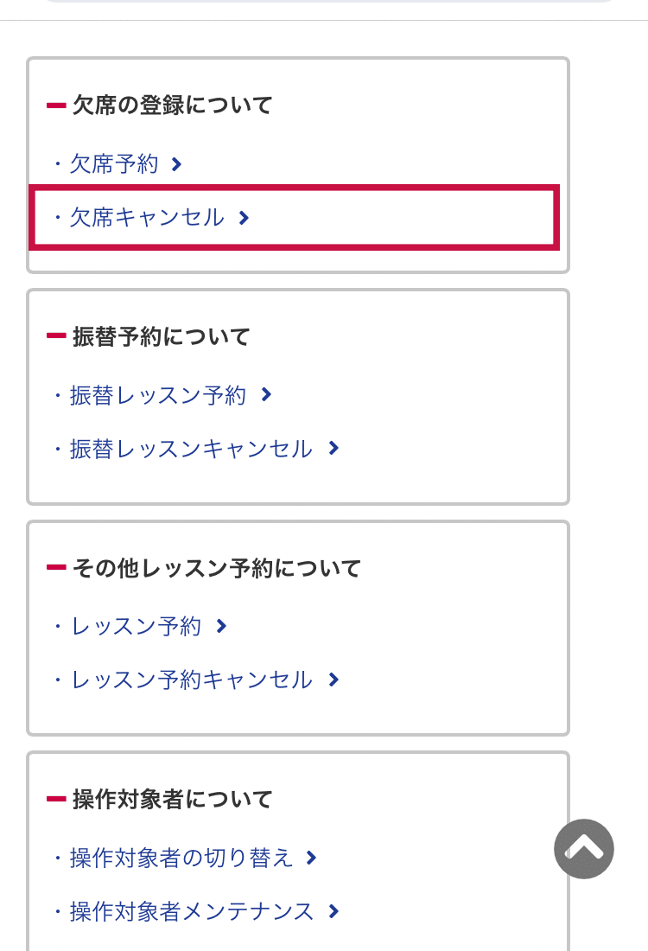The width and height of the screenshot is (648, 951).
Task: Select the レッスン予約 link
Action: (x=137, y=626)
